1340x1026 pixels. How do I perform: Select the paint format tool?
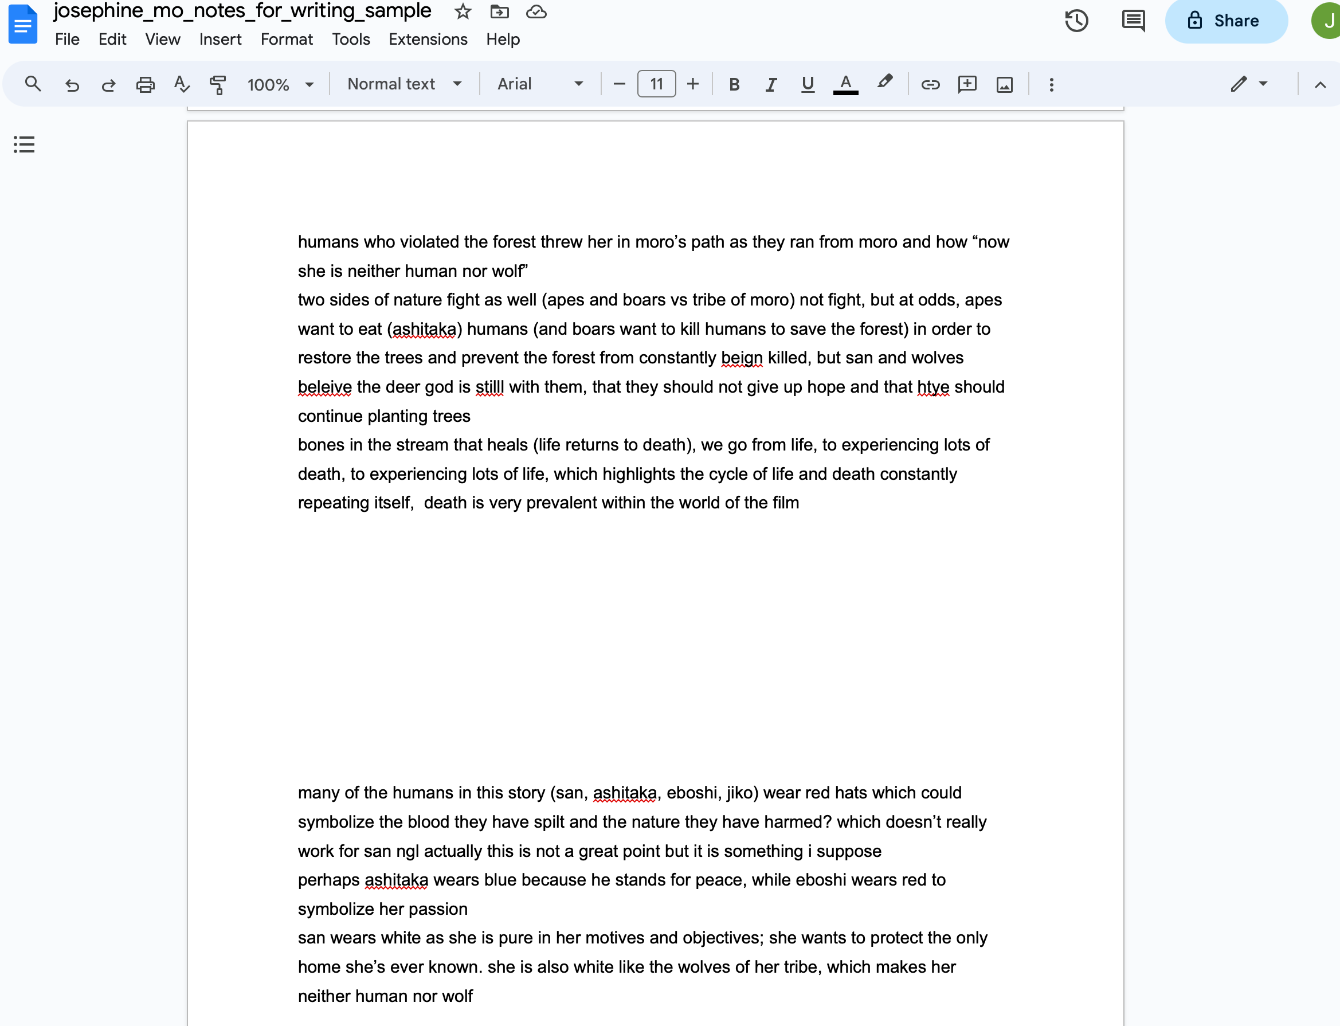(x=218, y=84)
